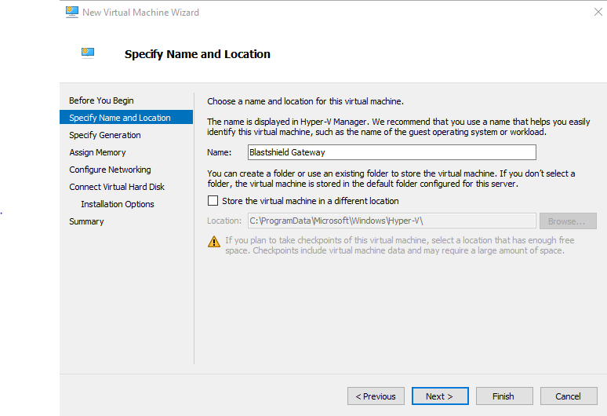Image resolution: width=607 pixels, height=416 pixels.
Task: Select the Installation Options sub-step
Action: point(118,204)
